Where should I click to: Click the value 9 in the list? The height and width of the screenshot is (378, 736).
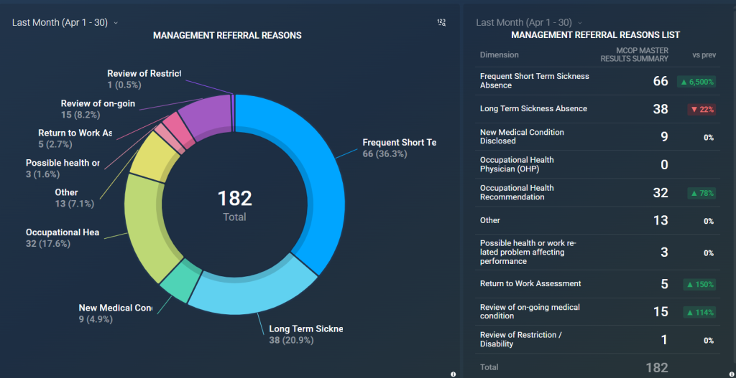point(664,137)
